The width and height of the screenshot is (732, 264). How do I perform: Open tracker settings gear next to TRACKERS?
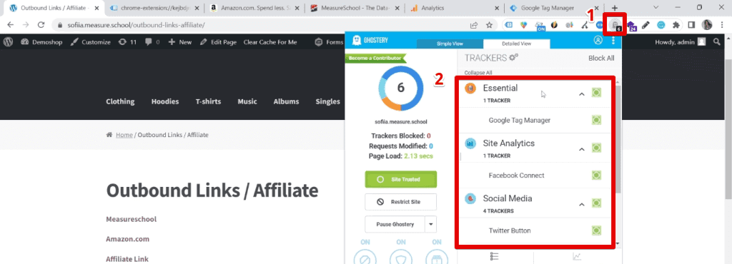[513, 57]
